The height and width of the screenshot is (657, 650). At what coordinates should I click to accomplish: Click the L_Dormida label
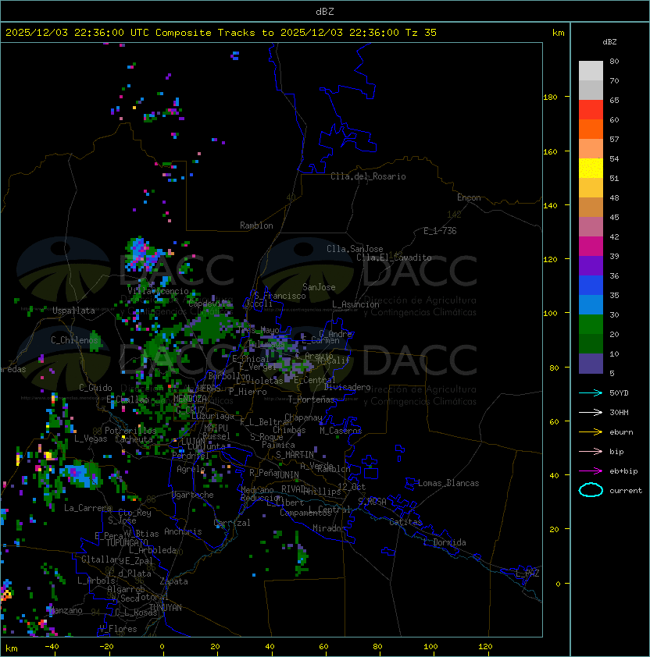click(x=445, y=542)
